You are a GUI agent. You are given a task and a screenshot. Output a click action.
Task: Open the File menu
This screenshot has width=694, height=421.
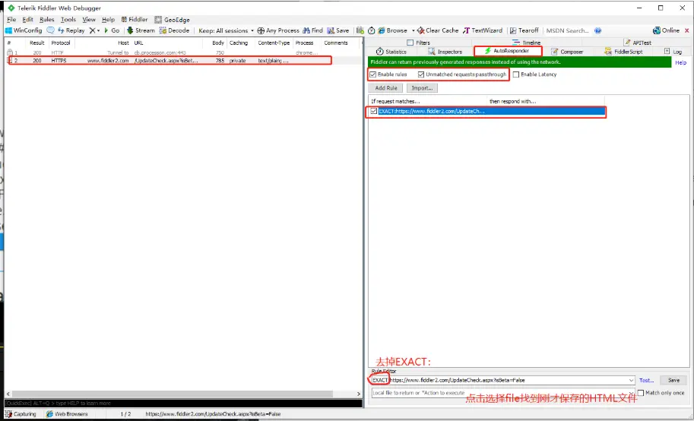[x=11, y=20]
